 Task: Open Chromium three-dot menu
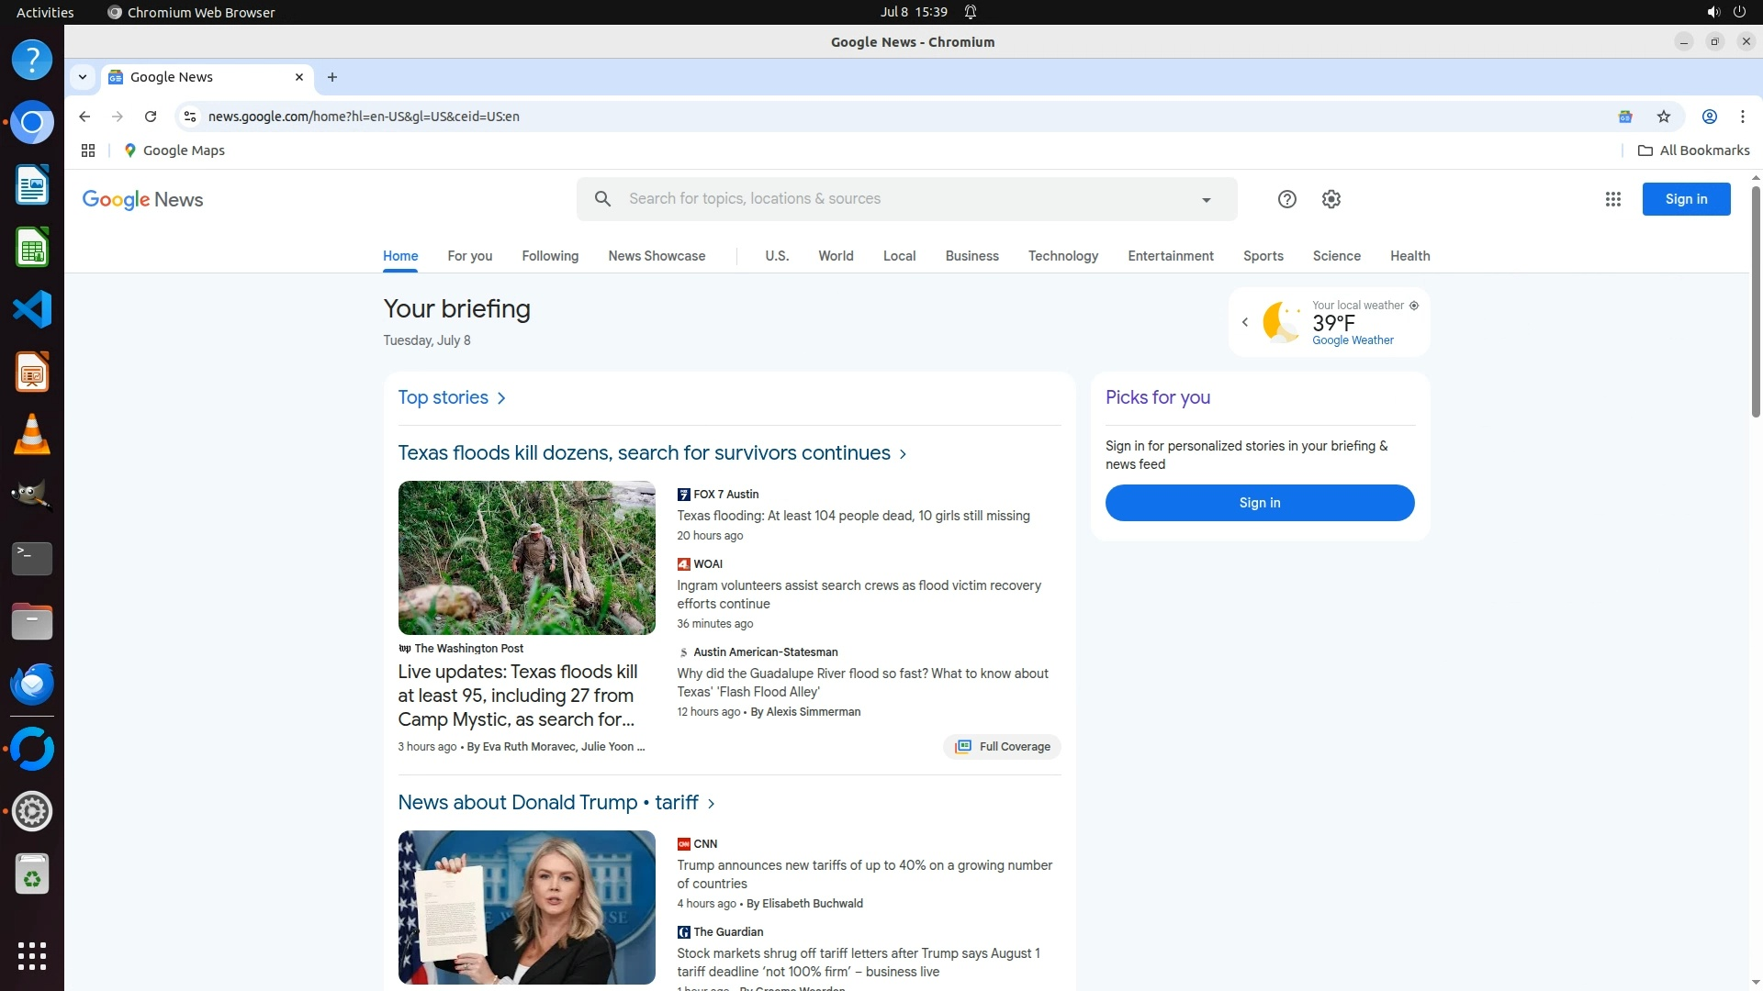click(1742, 117)
